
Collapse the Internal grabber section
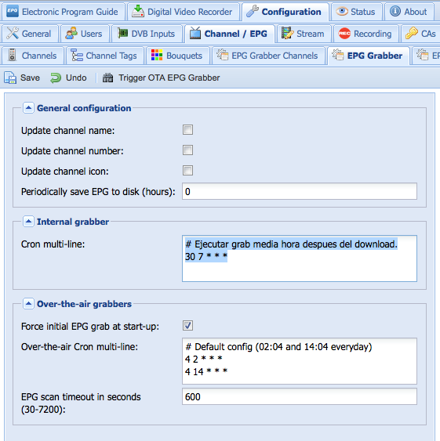point(28,222)
